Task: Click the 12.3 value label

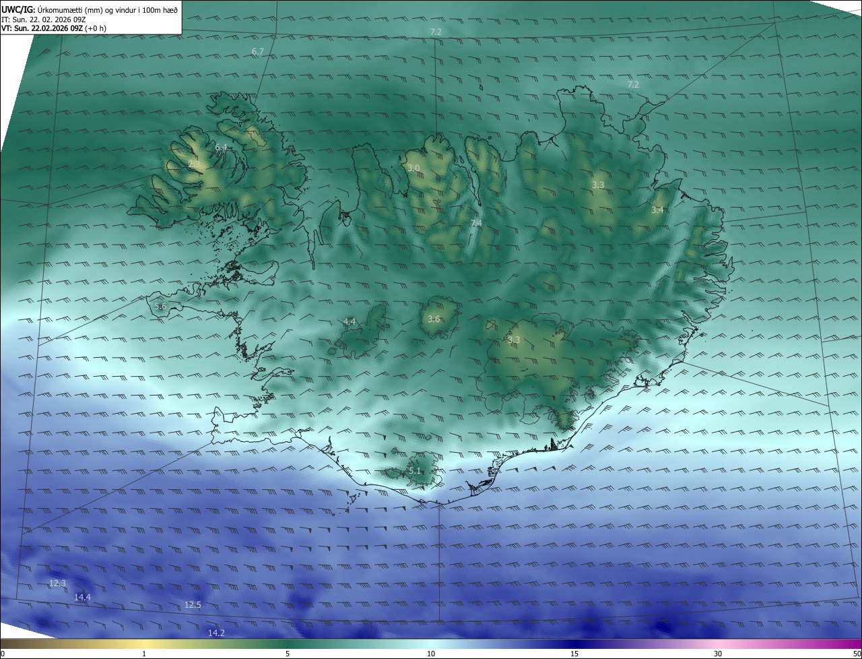Action: tap(58, 583)
